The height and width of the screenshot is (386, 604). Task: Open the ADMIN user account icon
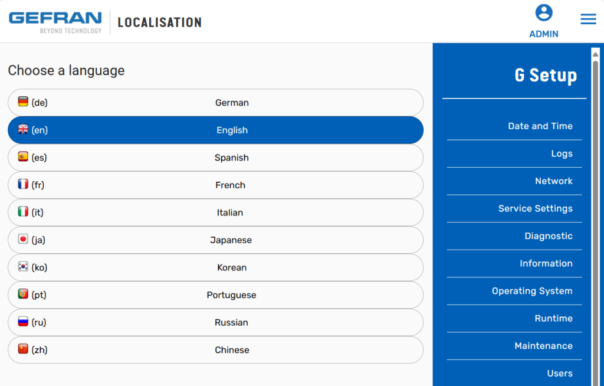coord(543,13)
